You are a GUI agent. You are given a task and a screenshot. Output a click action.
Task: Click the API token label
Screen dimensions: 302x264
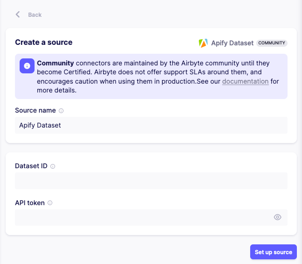[30, 203]
